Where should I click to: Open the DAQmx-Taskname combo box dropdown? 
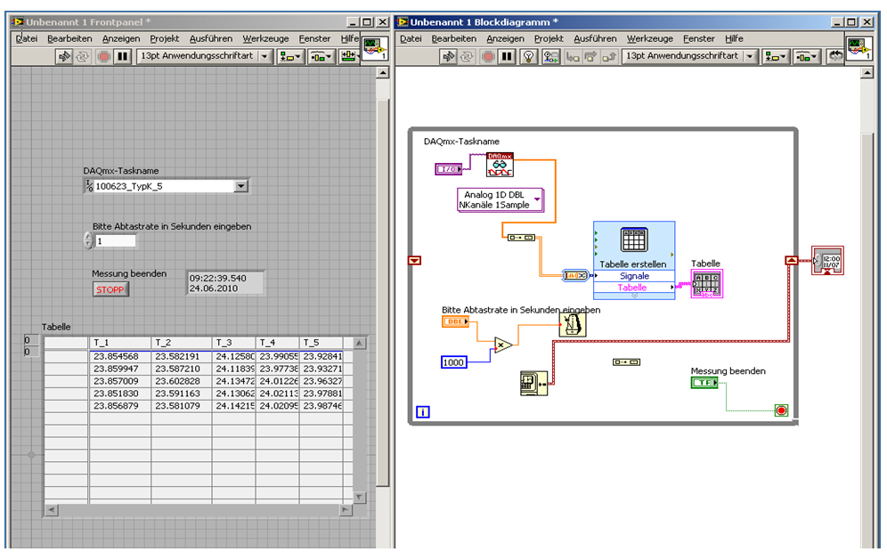coord(240,186)
